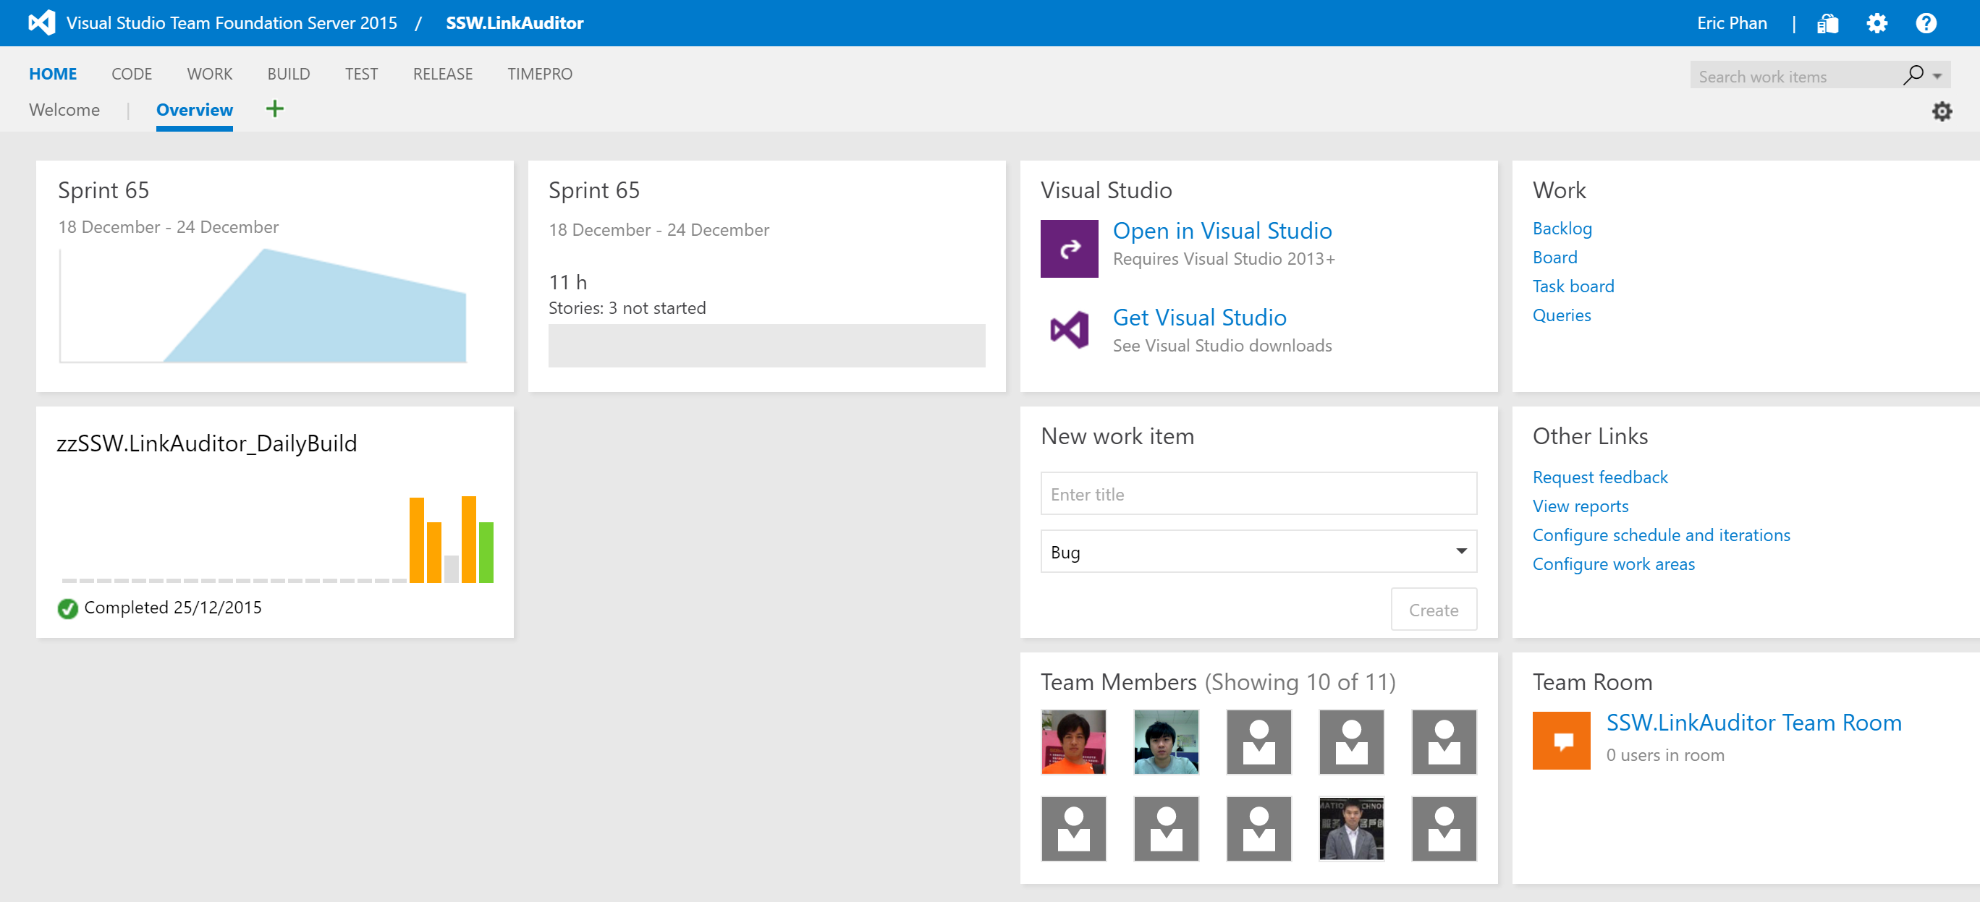This screenshot has height=902, width=1980.
Task: Switch to the BUILD hub tab
Action: (288, 74)
